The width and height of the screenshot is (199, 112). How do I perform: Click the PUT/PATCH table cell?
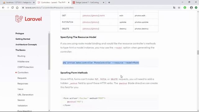point(70,22)
